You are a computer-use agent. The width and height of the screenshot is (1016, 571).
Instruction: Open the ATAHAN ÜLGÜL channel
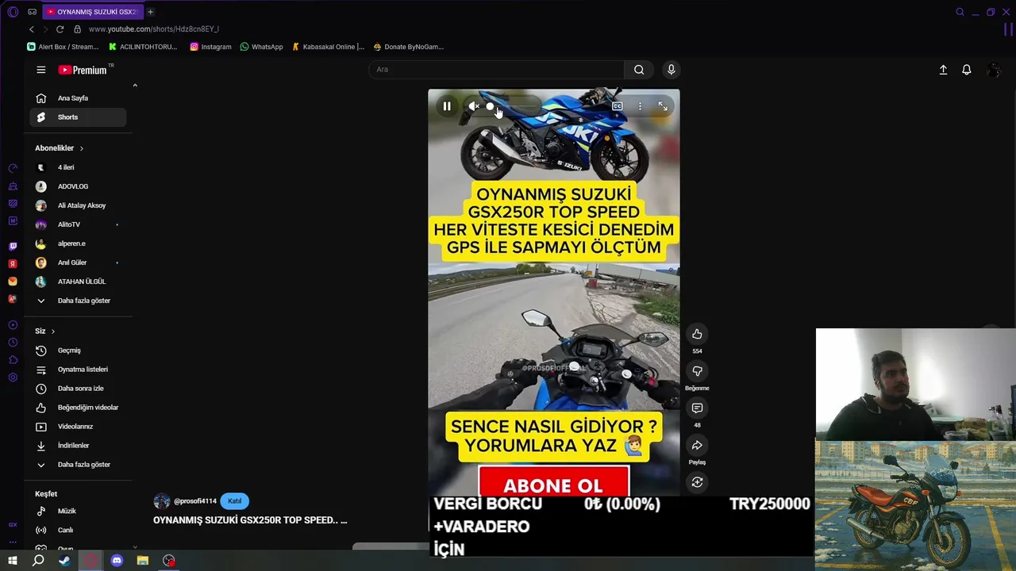click(78, 282)
